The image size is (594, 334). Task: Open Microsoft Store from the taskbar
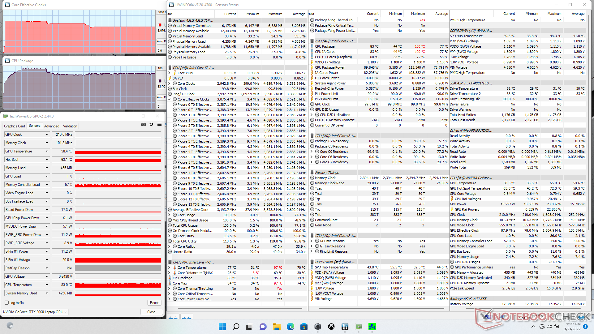point(304,327)
